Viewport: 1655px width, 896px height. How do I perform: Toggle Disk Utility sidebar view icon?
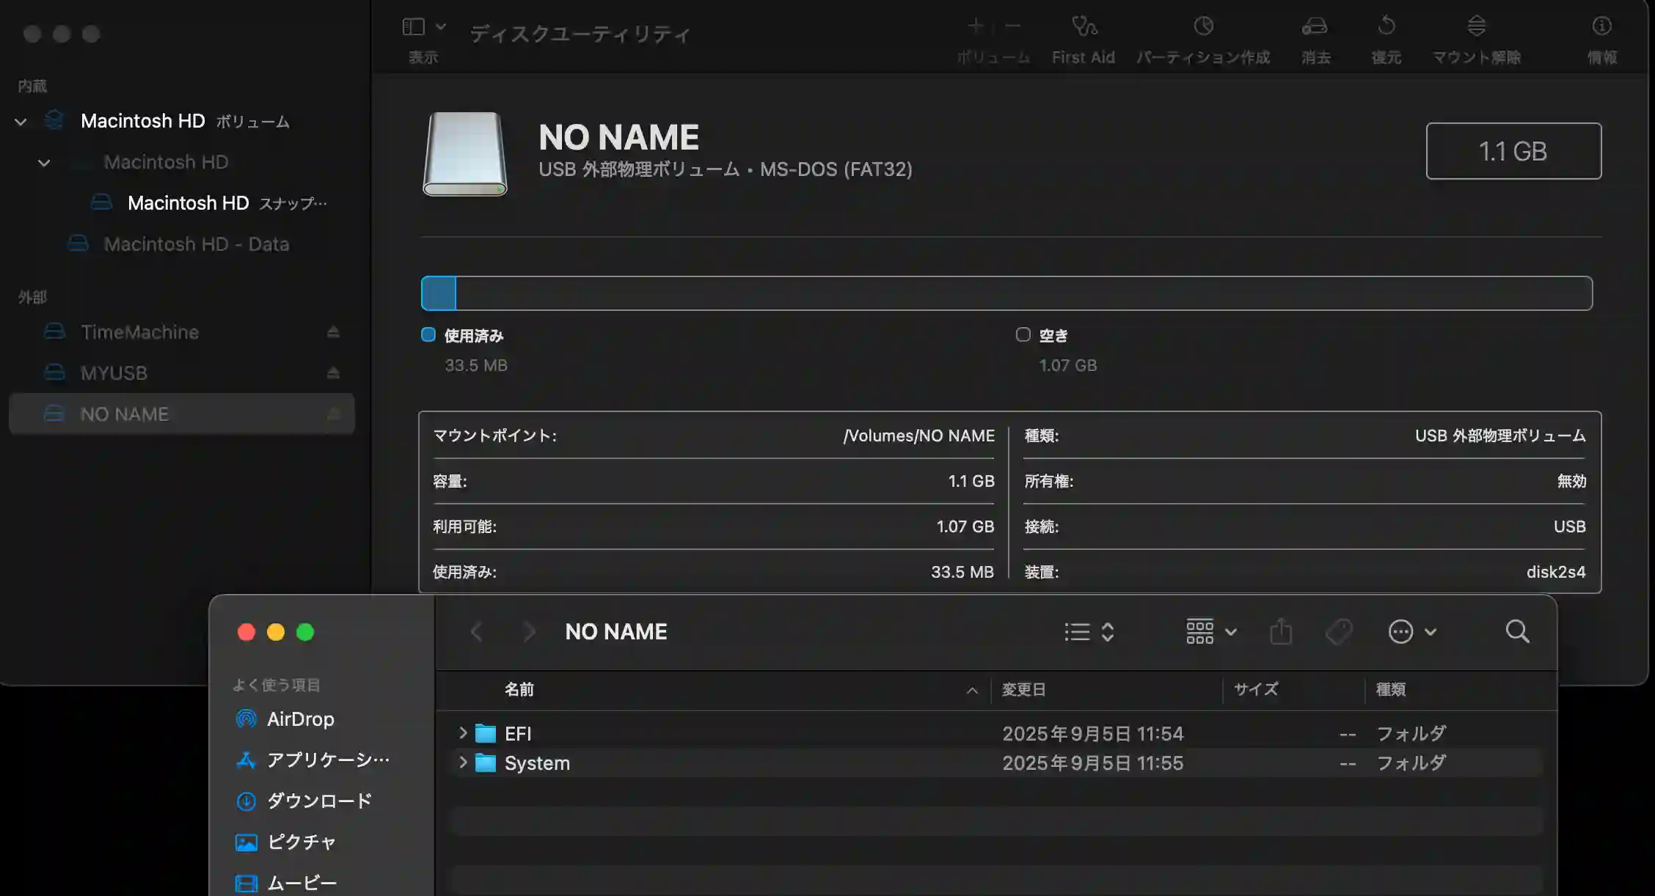pyautogui.click(x=414, y=26)
